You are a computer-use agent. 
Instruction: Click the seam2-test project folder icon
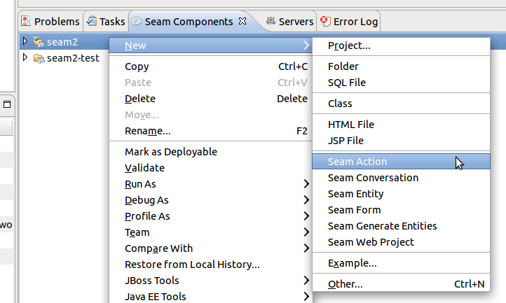pyautogui.click(x=38, y=58)
